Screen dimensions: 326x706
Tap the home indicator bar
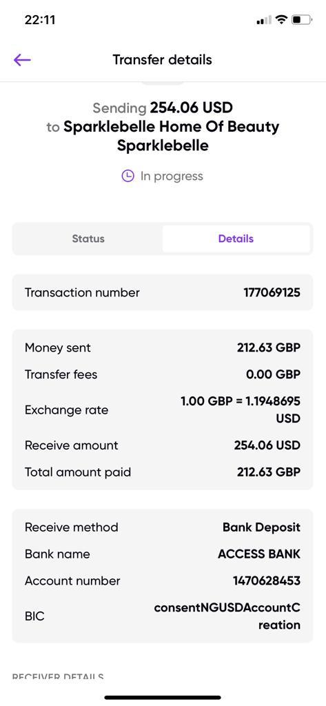(163, 698)
